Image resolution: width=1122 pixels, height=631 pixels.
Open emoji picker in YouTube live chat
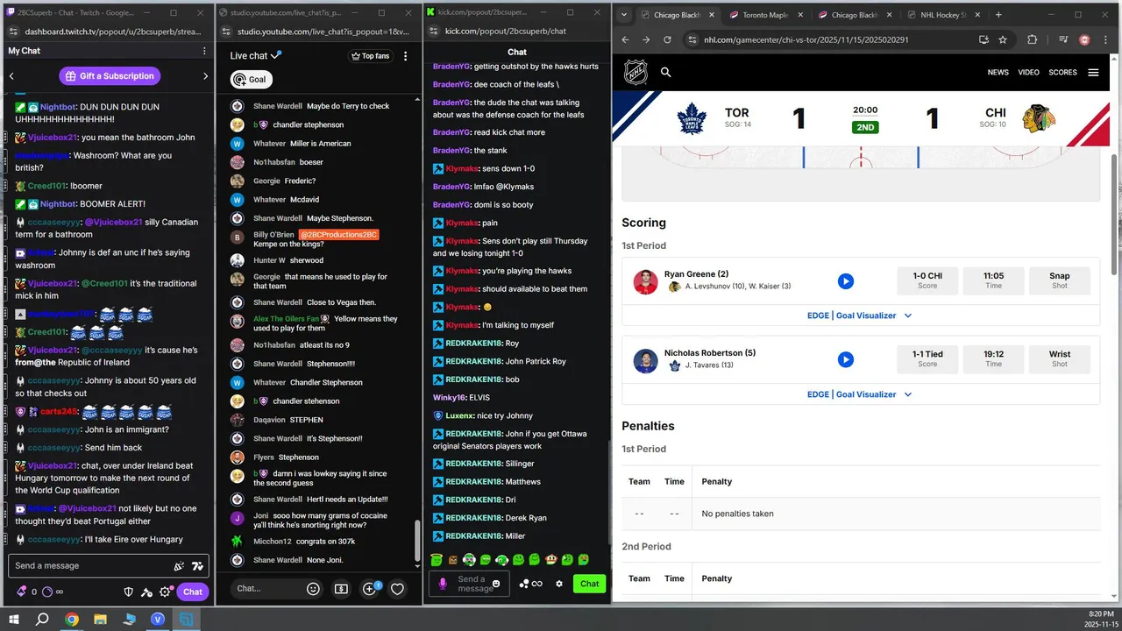click(313, 589)
